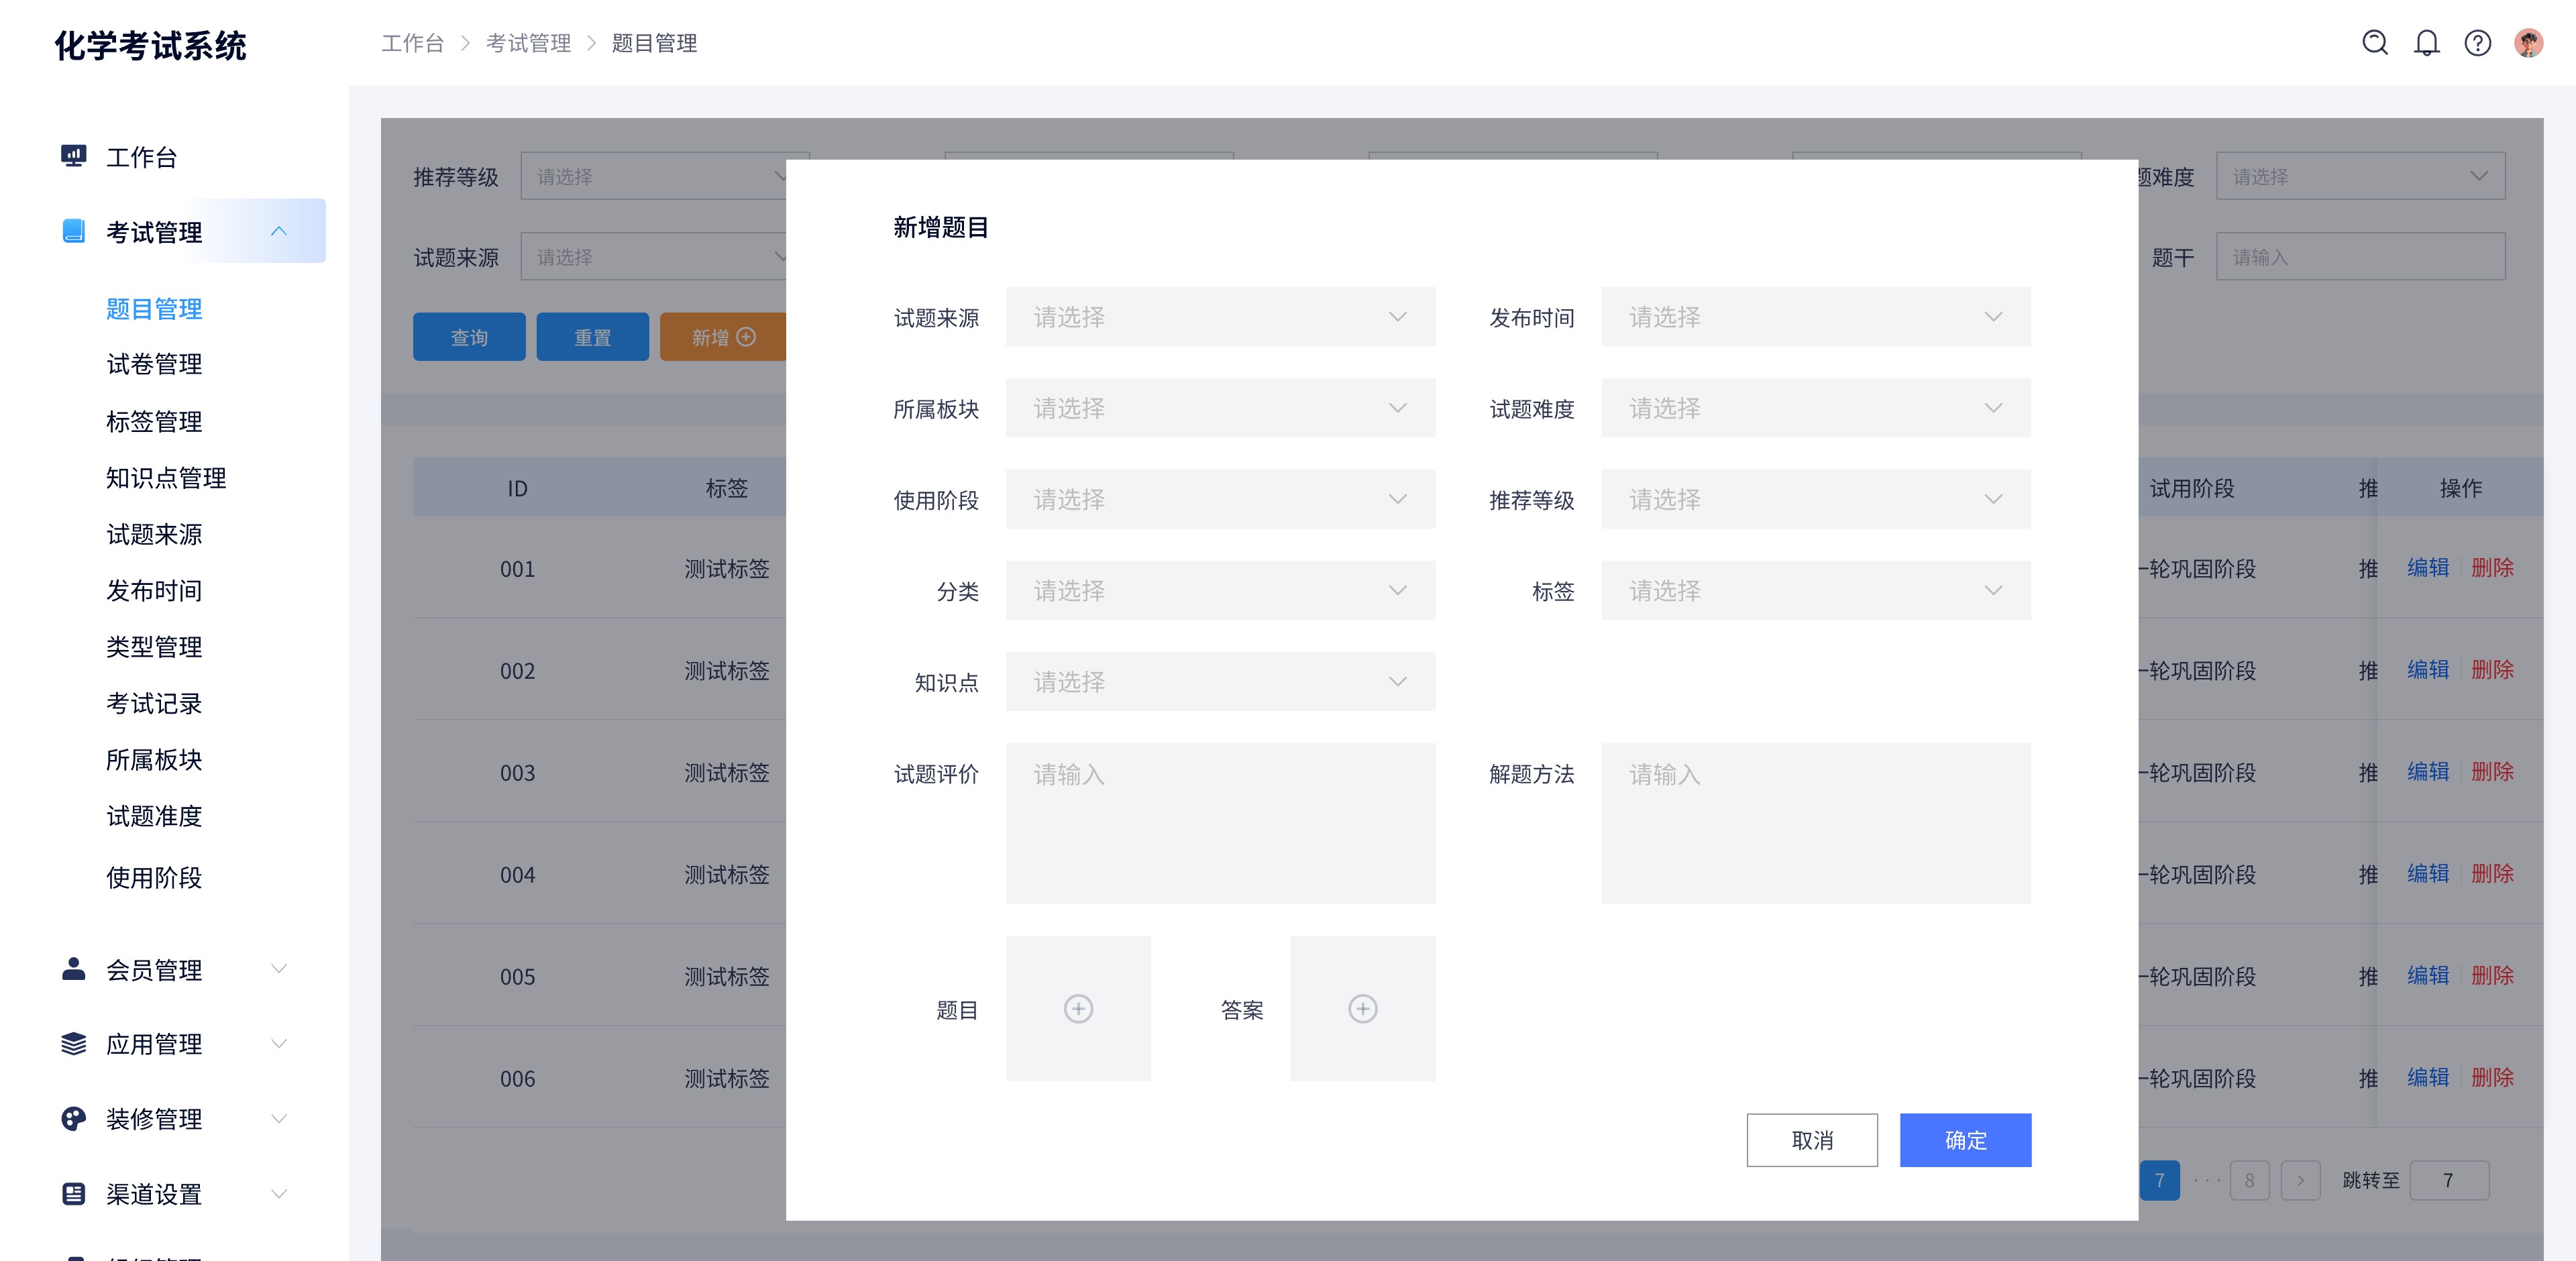Click the 装修管理 palette icon in the sidebar
The height and width of the screenshot is (1261, 2576).
tap(73, 1118)
